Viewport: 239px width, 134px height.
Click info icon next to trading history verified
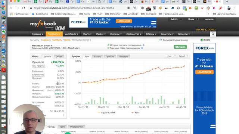point(143,45)
